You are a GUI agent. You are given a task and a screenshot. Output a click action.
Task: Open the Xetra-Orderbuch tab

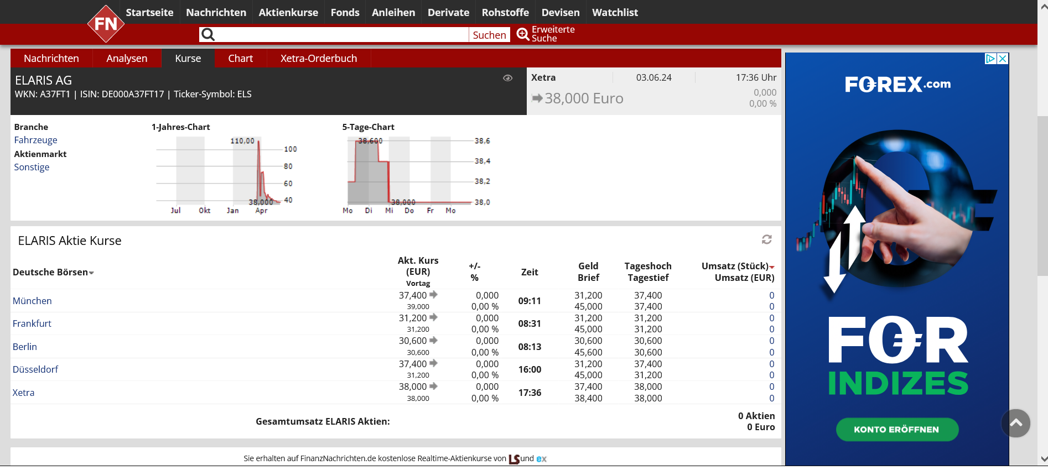coord(318,58)
